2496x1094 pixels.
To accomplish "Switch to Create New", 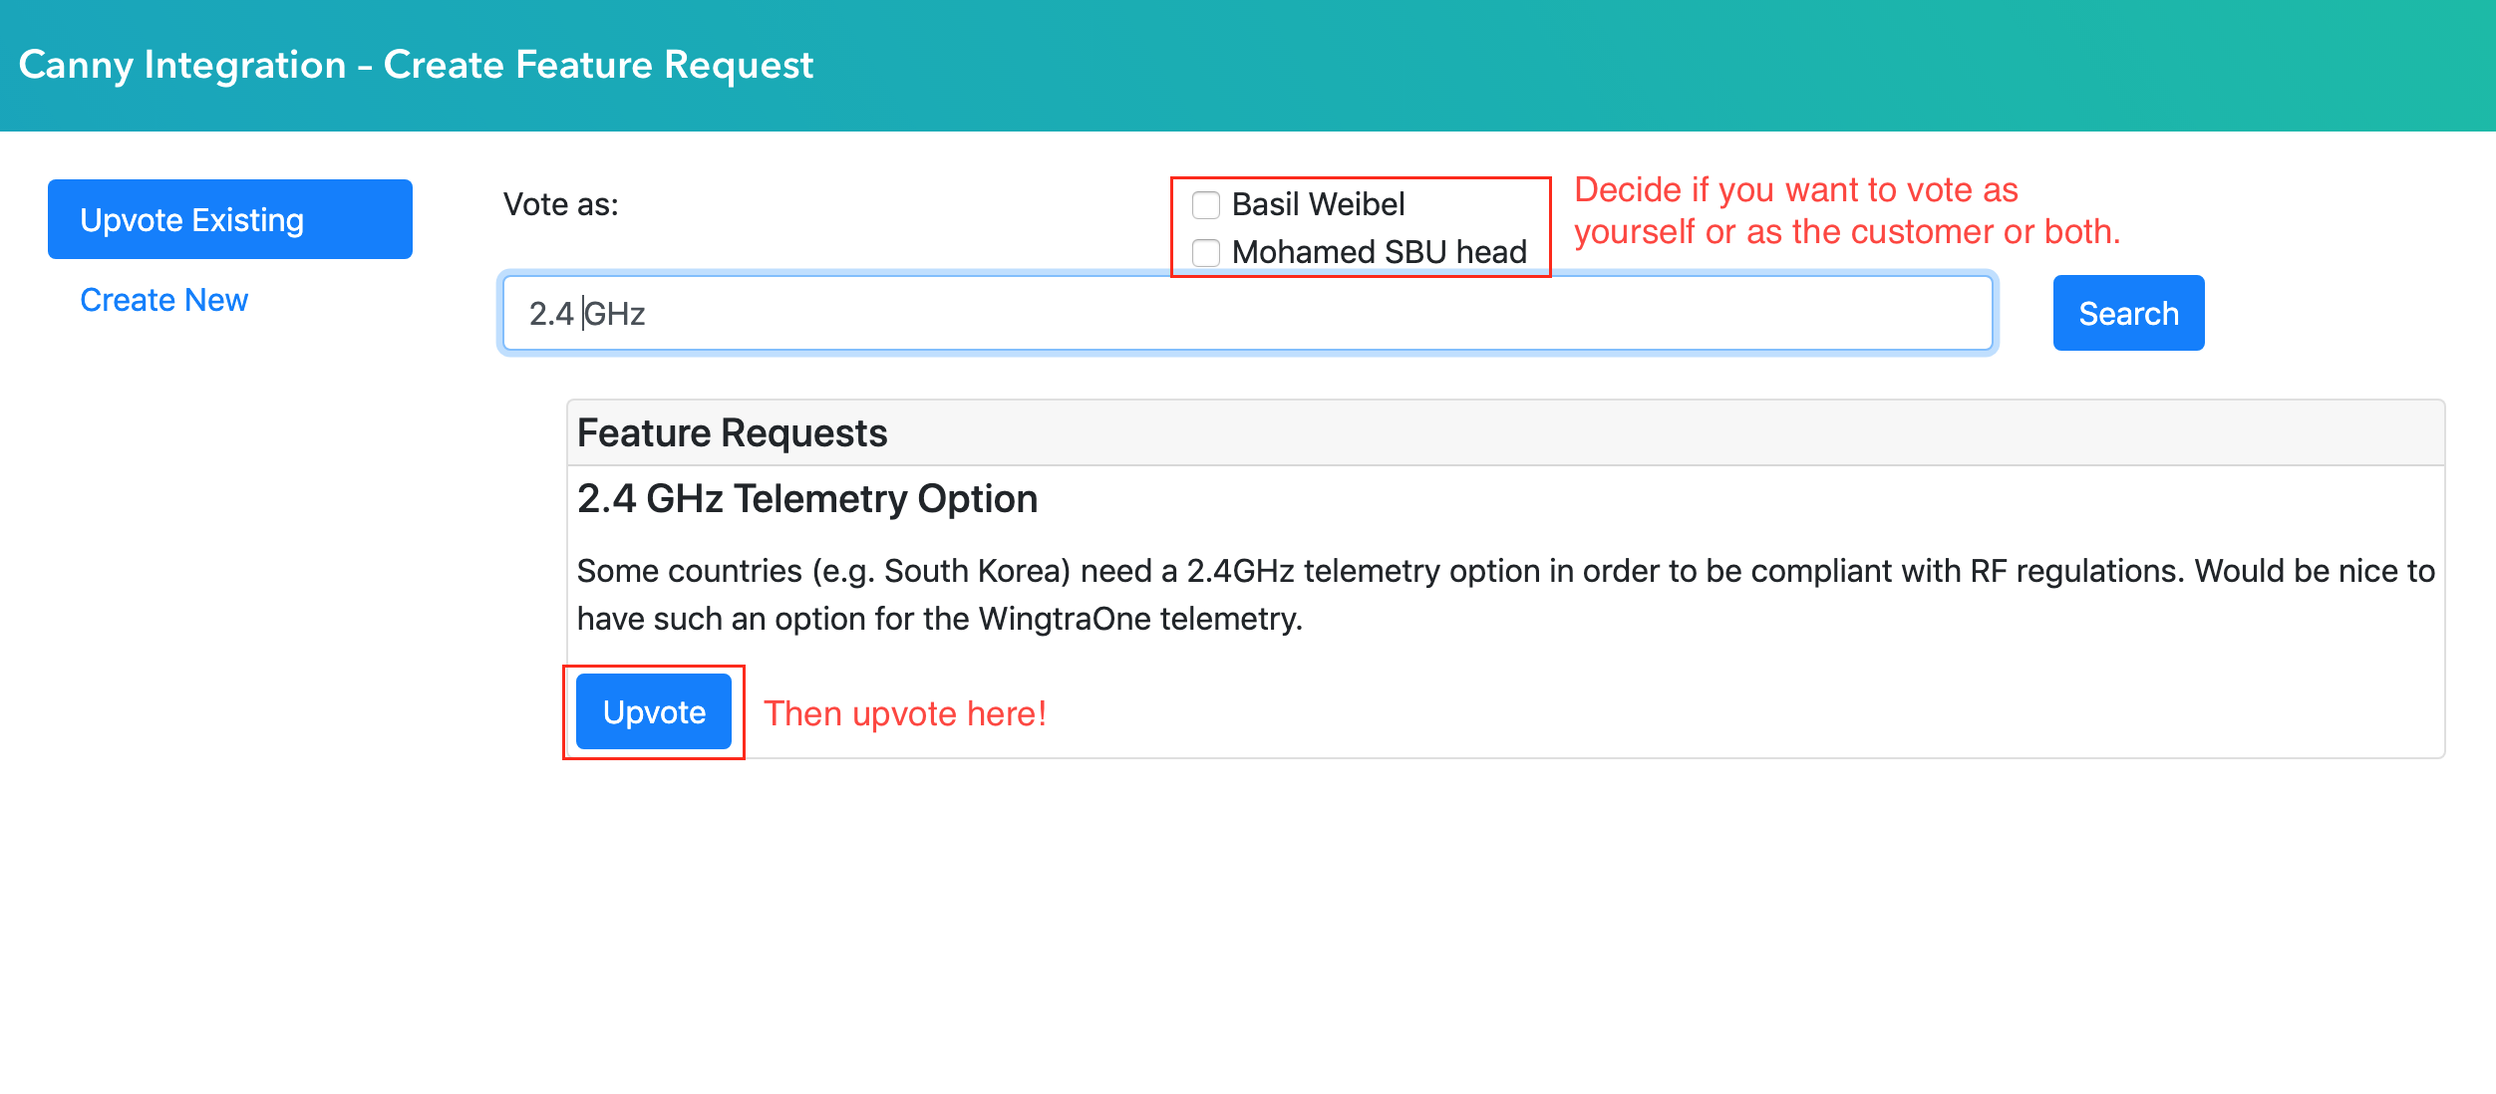I will pos(163,300).
